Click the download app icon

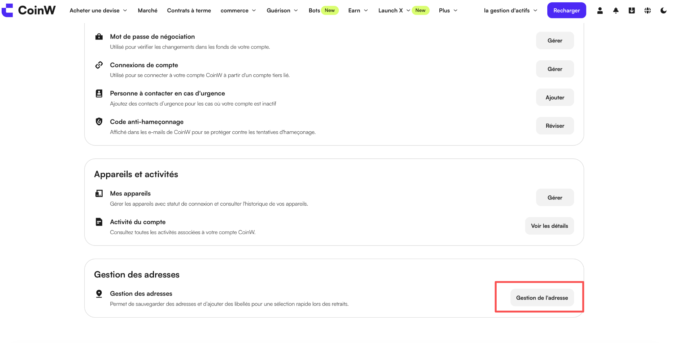(x=632, y=11)
